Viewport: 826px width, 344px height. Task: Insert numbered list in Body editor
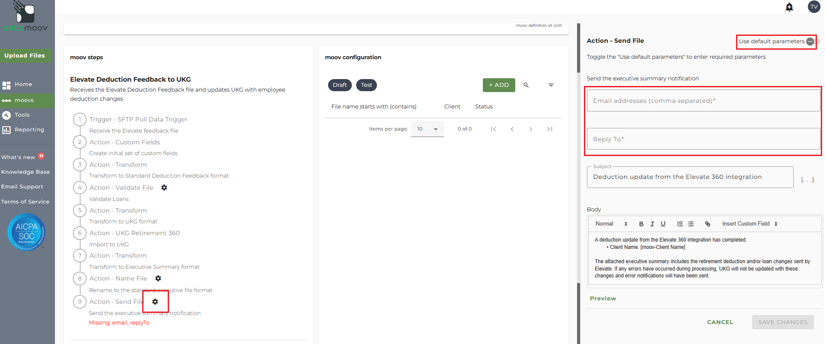680,224
